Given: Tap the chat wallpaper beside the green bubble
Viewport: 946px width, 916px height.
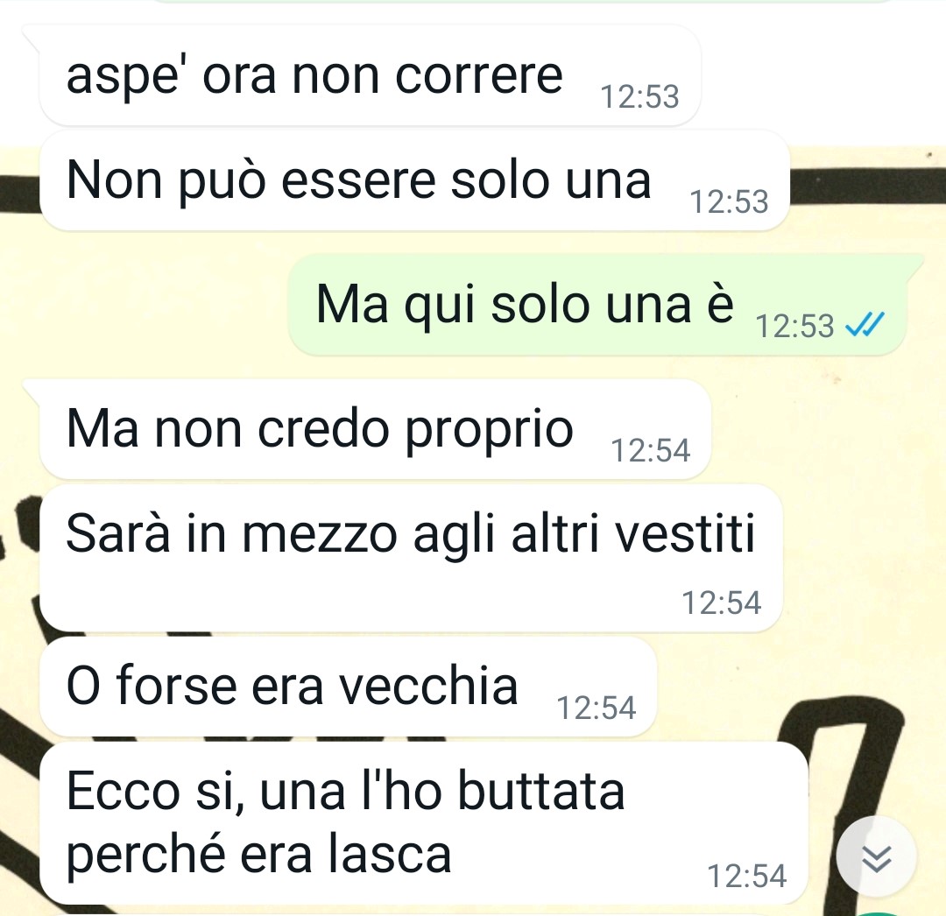Looking at the screenshot, I should [x=145, y=305].
